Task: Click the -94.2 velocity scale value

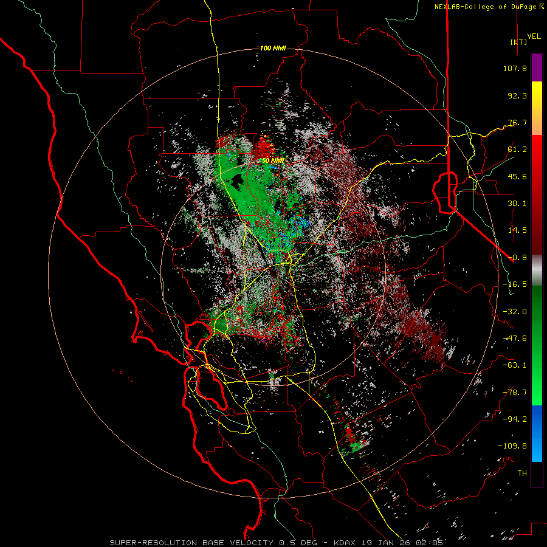Action: 515,419
